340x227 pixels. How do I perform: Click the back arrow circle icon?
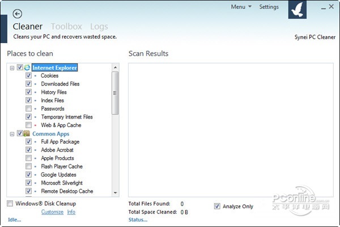[x=18, y=14]
